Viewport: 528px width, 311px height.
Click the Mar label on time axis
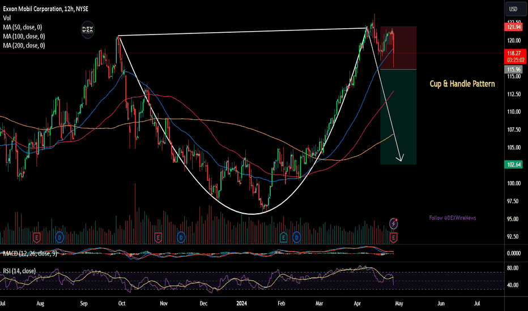coord(319,303)
